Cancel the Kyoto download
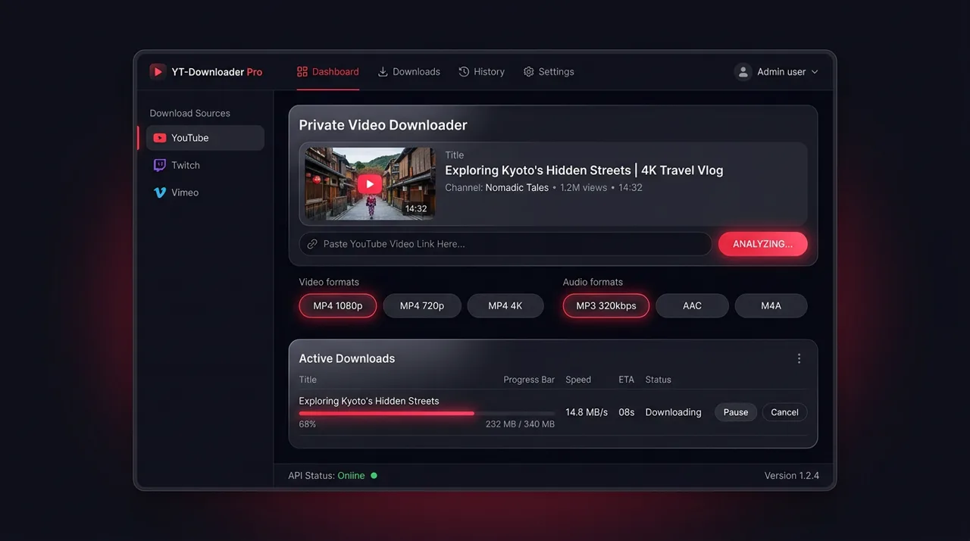This screenshot has width=970, height=541. click(784, 412)
